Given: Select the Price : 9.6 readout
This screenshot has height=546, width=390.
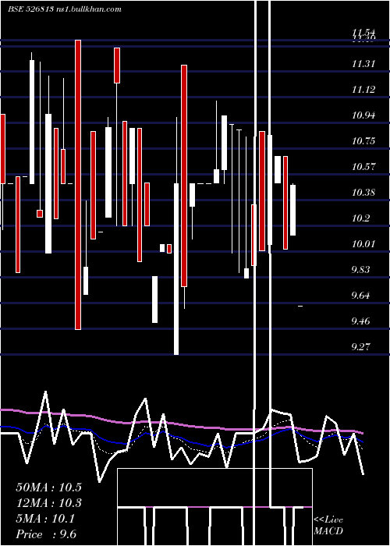Looking at the screenshot, I should [46, 534].
